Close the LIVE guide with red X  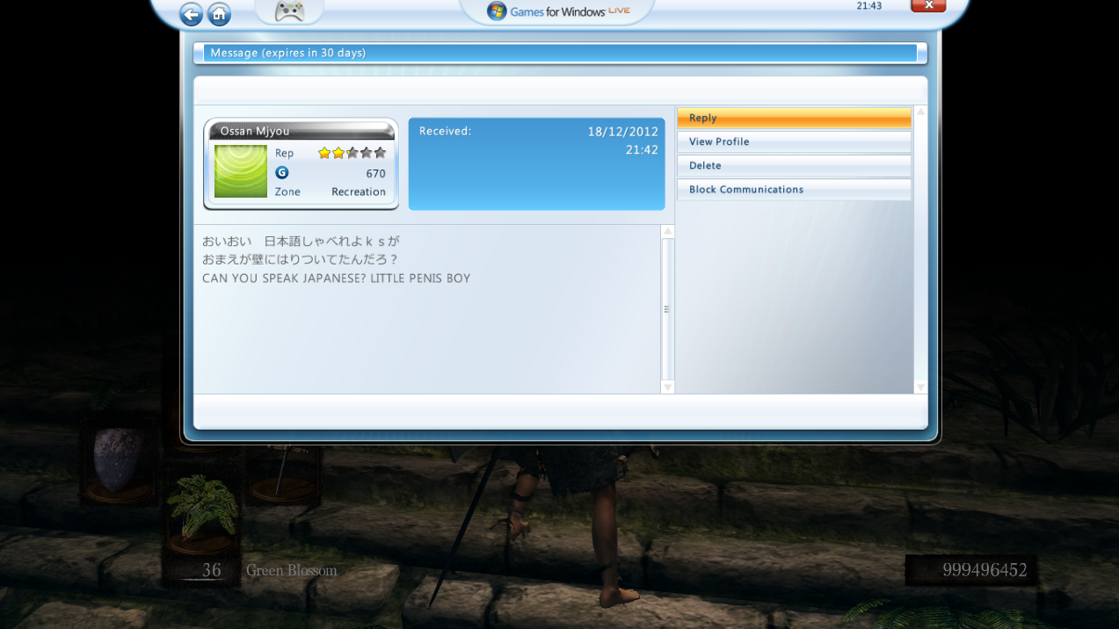pos(928,5)
